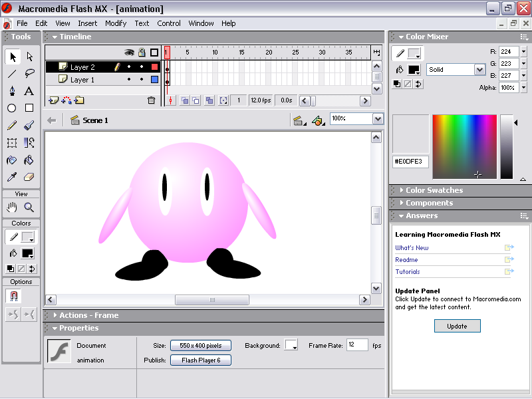Click inside the color spectrum picker
This screenshot has height=399, width=532.
(x=464, y=146)
